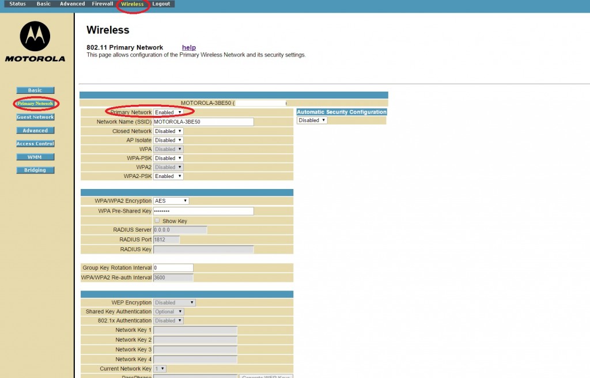Open Automatic Security Configuration dropdown
The image size is (590, 378).
(x=312, y=120)
